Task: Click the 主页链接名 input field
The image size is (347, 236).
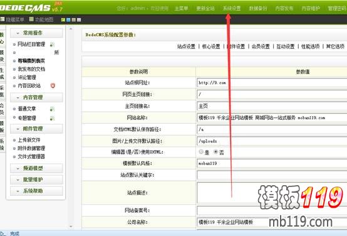Action: [x=272, y=106]
